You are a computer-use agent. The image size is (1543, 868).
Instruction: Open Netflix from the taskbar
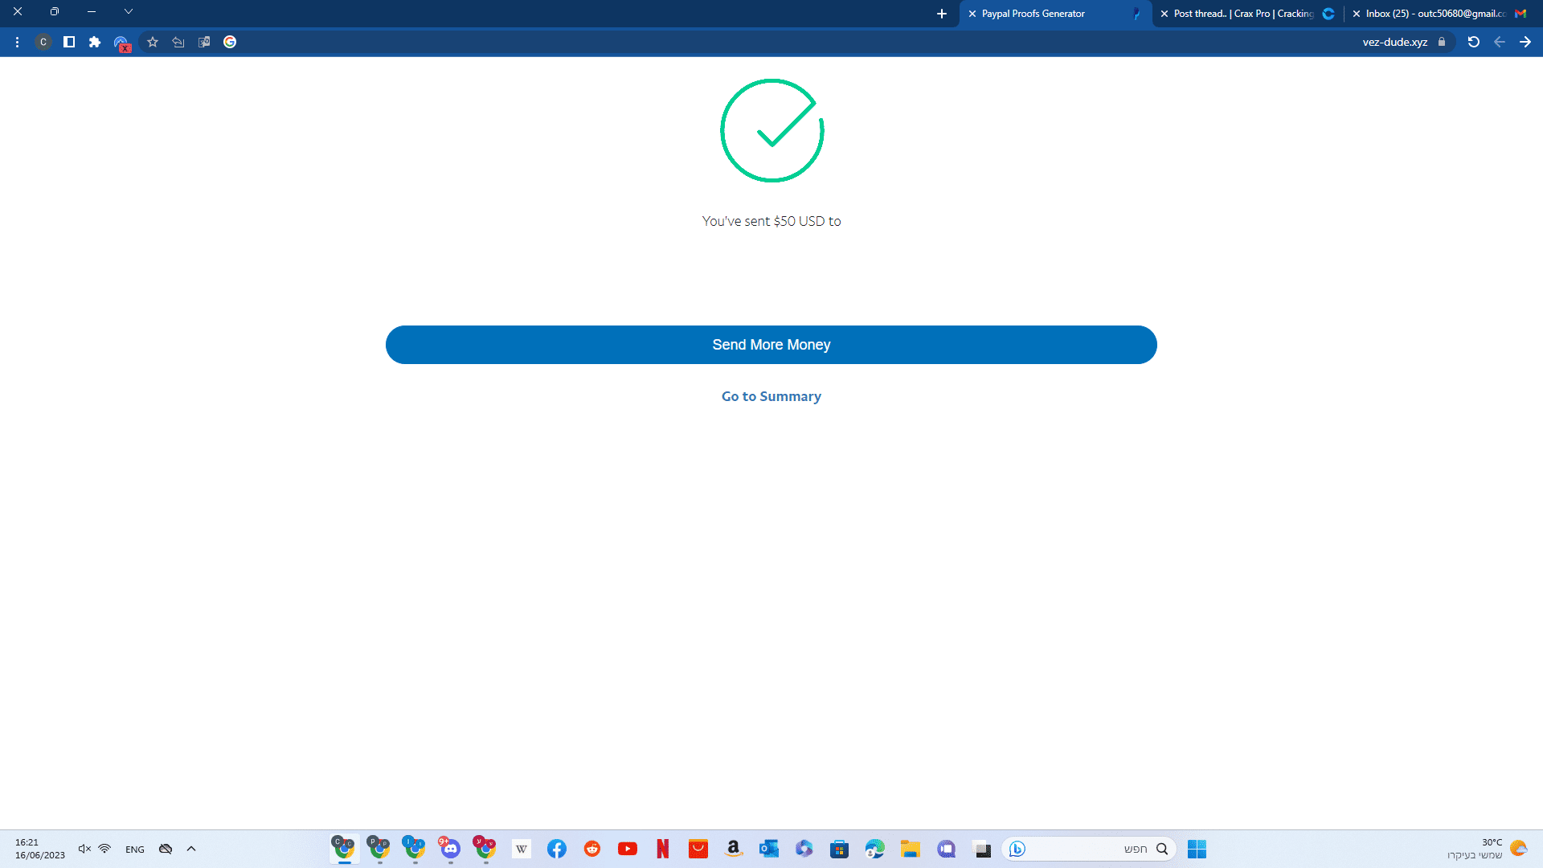(663, 849)
